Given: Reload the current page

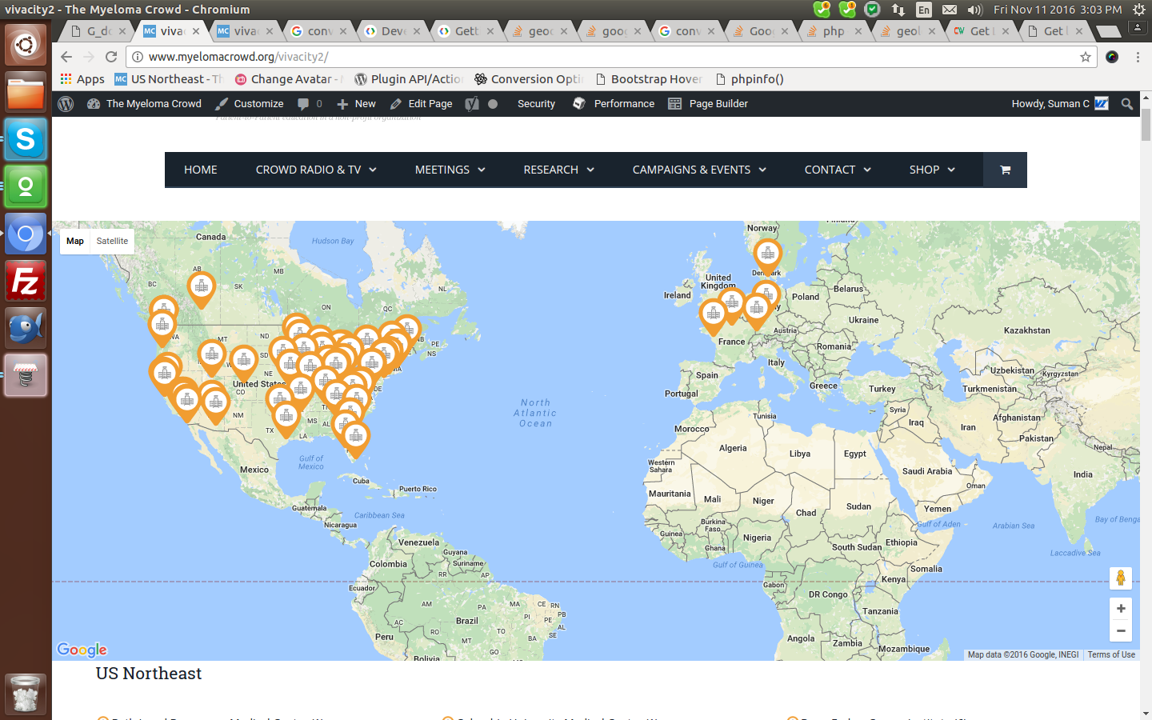Looking at the screenshot, I should pos(111,57).
